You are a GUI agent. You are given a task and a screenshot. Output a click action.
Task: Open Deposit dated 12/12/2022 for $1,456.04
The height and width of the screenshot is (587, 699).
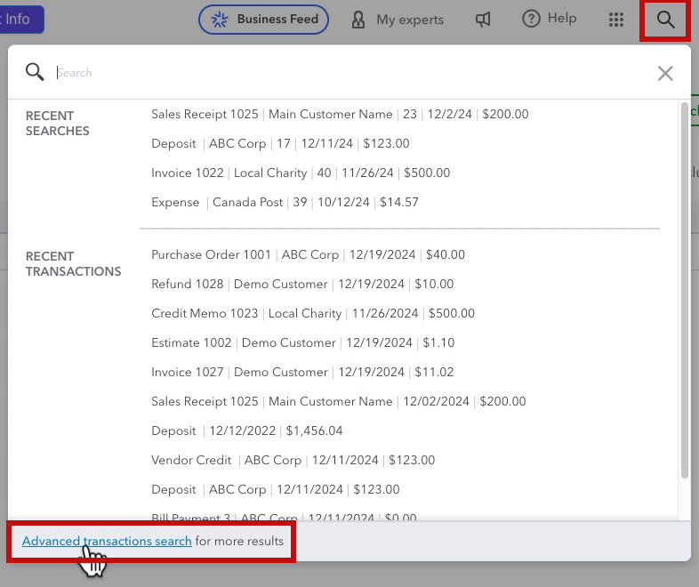(x=247, y=431)
